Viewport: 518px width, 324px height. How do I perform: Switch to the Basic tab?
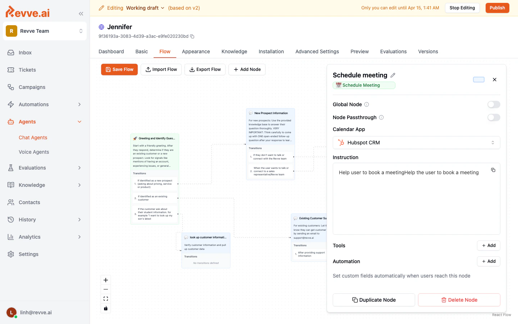coord(142,51)
